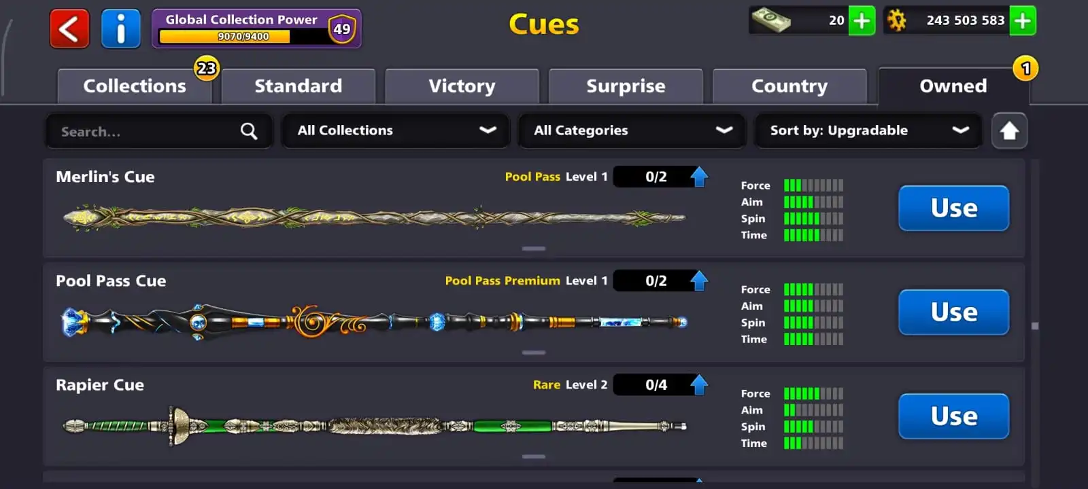Tap the search magnifier icon
The width and height of the screenshot is (1088, 489).
[249, 131]
